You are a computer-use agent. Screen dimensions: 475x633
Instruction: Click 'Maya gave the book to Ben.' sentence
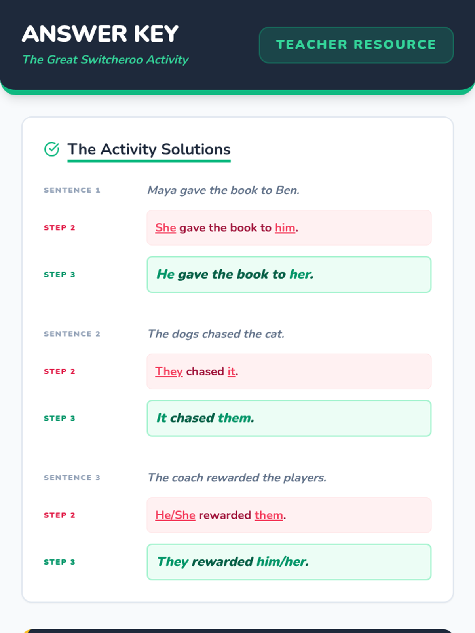click(224, 190)
